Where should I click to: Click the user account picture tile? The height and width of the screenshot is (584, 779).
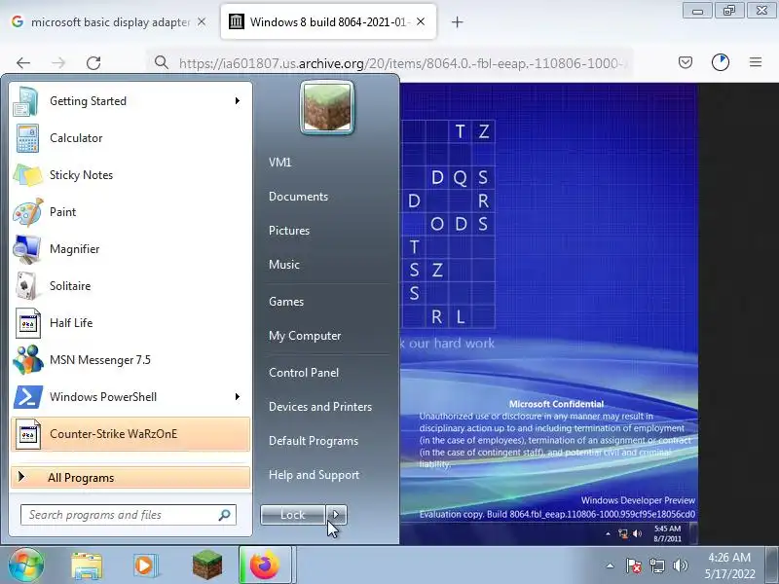point(327,108)
